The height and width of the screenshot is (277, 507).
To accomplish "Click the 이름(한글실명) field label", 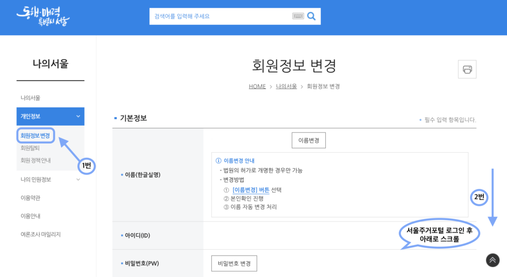I will 143,175.
